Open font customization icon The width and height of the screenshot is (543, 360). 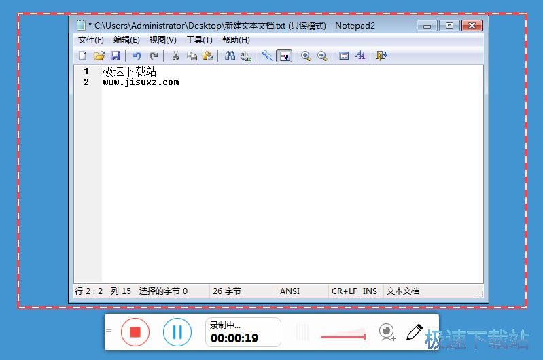(x=360, y=56)
